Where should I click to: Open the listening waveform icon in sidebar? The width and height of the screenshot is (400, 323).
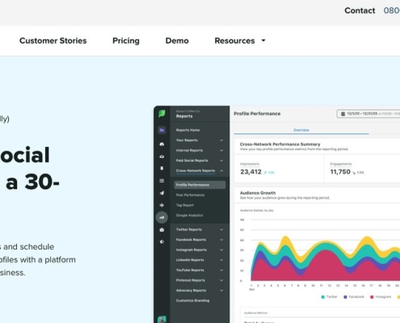[x=162, y=205]
